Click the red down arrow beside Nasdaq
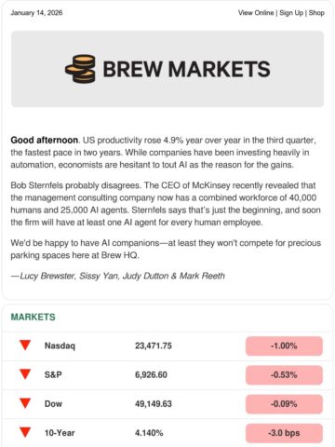This screenshot has width=335, height=447. point(25,345)
